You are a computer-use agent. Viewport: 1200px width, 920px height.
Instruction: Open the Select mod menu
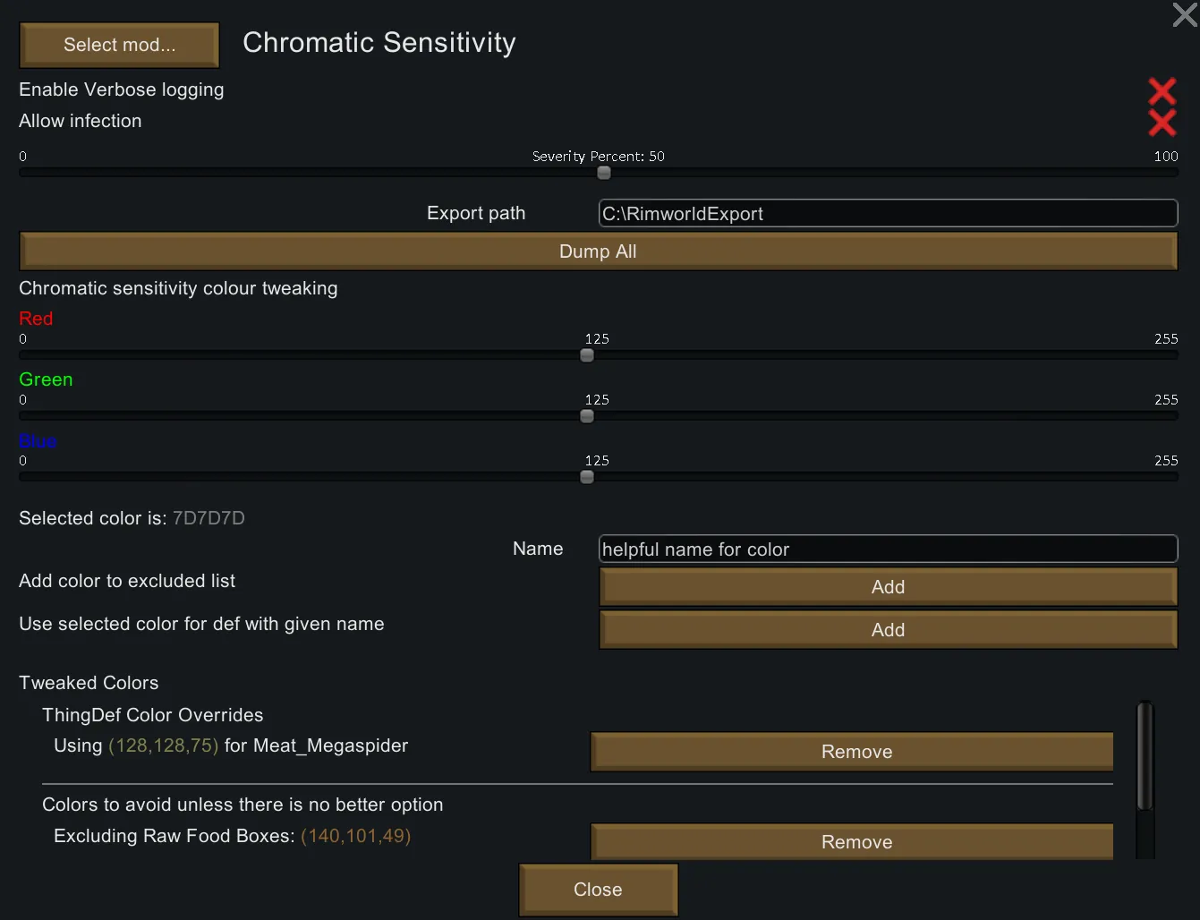119,45
